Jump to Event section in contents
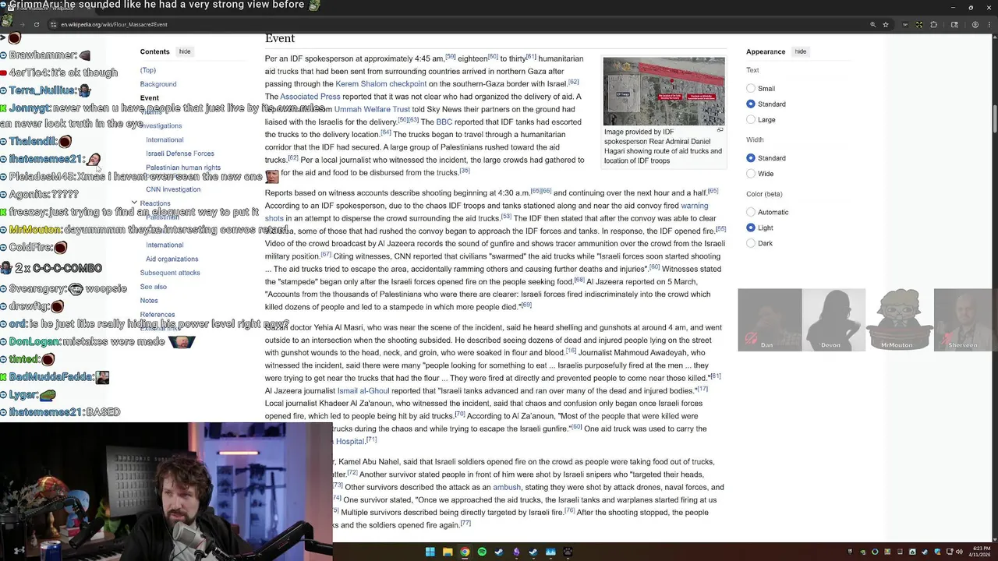 (x=150, y=98)
